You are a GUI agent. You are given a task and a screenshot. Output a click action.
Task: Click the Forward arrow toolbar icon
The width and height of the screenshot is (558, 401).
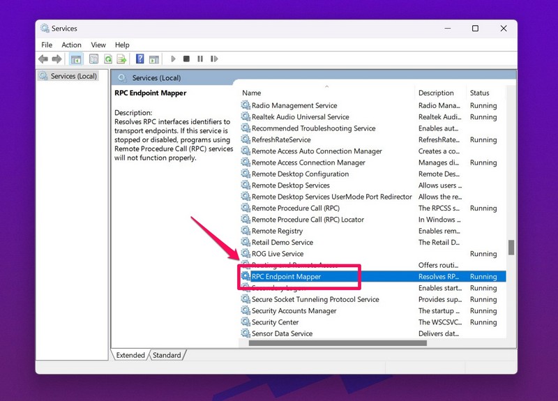click(56, 59)
